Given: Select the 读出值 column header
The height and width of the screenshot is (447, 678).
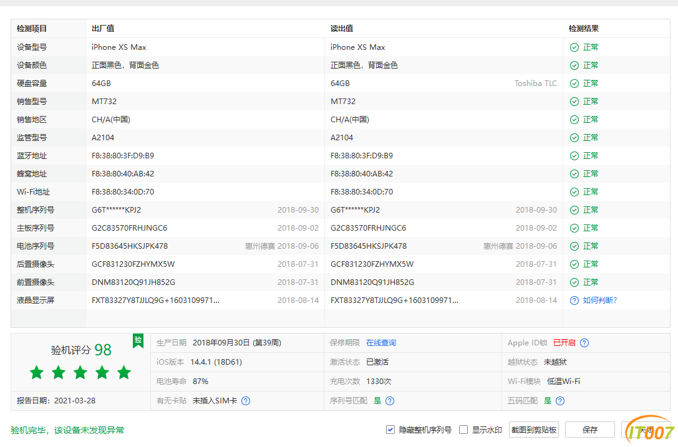Looking at the screenshot, I should point(342,29).
